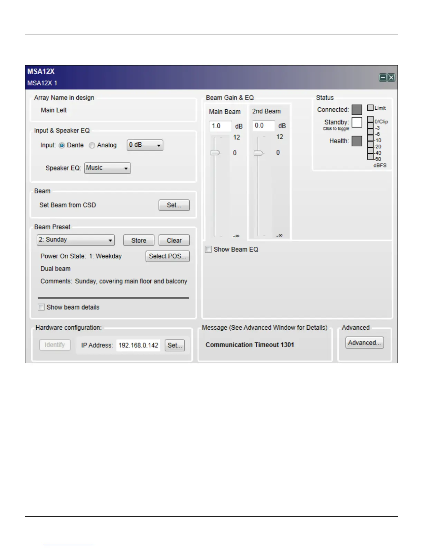423x548 pixels.
Task: Click the 2nd Beam gain slider handle
Action: coord(258,153)
